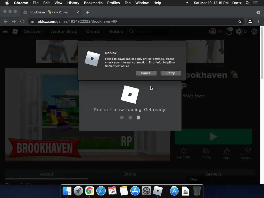Open the Chrome profile avatar icon
Screen dimensions: 264x198
click(250, 21)
